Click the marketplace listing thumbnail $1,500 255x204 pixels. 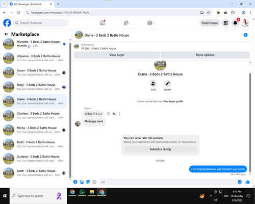tap(76, 46)
